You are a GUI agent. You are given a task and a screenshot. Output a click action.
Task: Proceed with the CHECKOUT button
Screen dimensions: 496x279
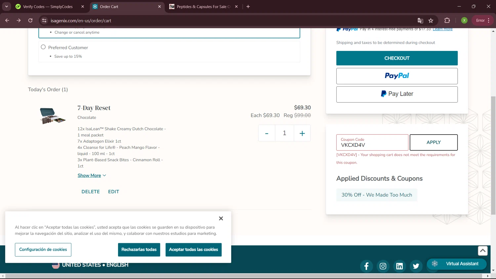point(397,58)
